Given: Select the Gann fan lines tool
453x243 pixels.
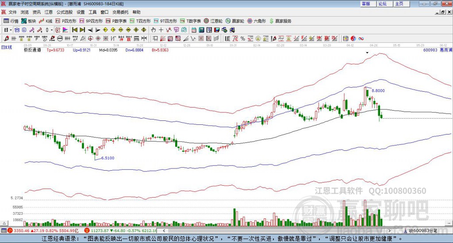Looking at the screenshot, I should [163, 38].
